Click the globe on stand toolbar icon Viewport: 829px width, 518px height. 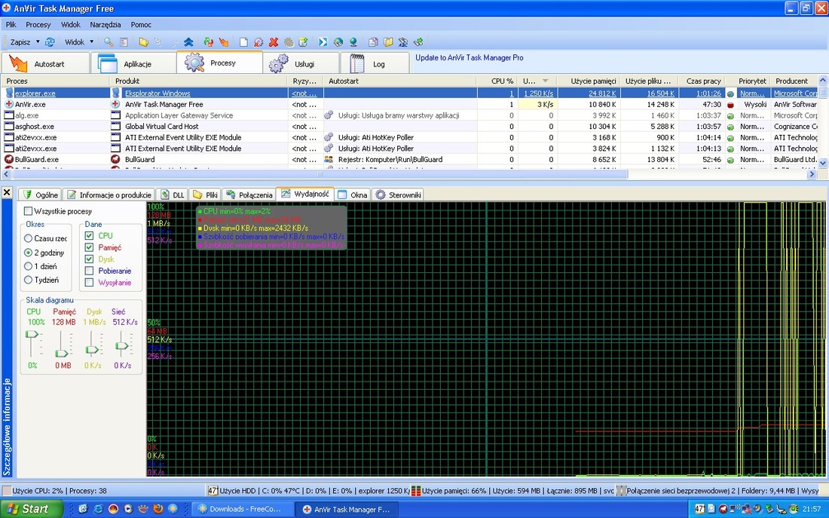(x=353, y=41)
